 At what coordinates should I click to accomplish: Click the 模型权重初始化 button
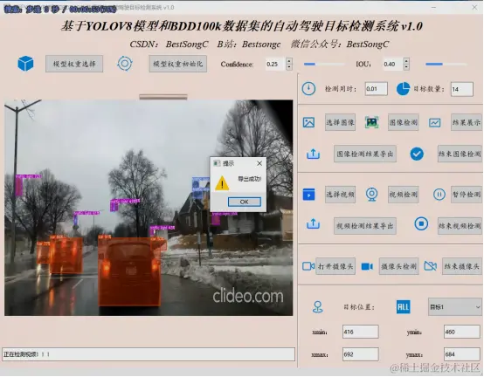(178, 64)
